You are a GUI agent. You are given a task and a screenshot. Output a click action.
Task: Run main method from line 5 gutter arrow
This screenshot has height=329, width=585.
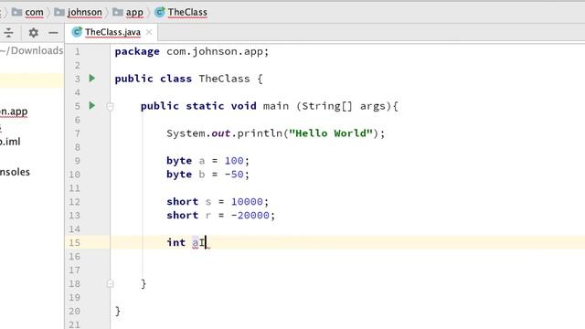point(92,106)
